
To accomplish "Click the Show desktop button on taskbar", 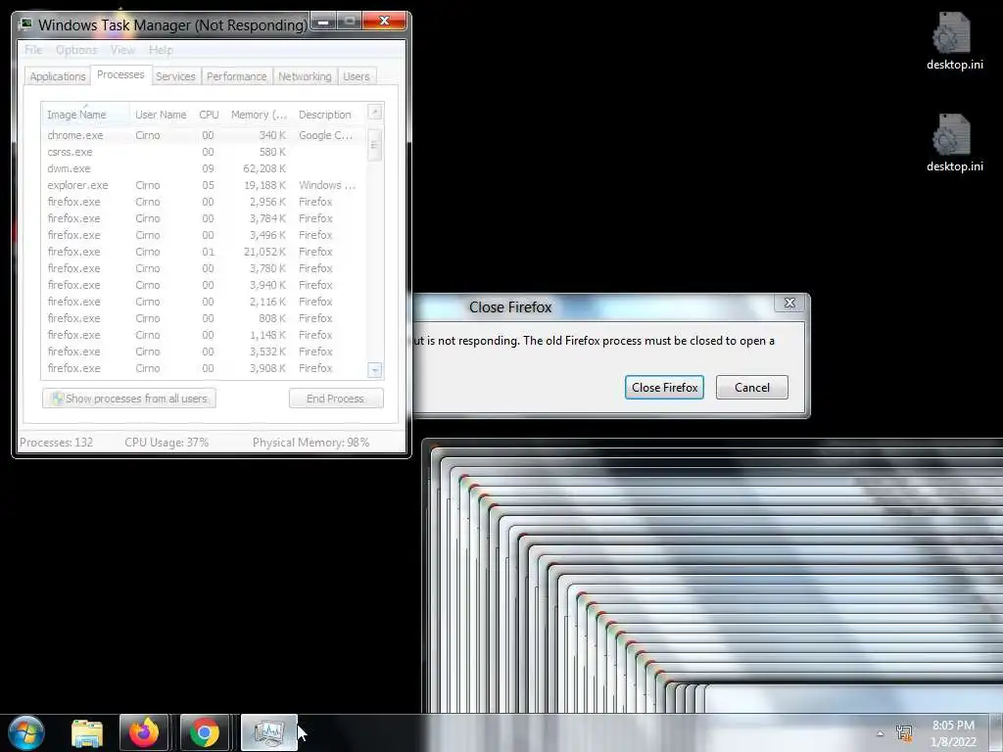I will (x=998, y=732).
